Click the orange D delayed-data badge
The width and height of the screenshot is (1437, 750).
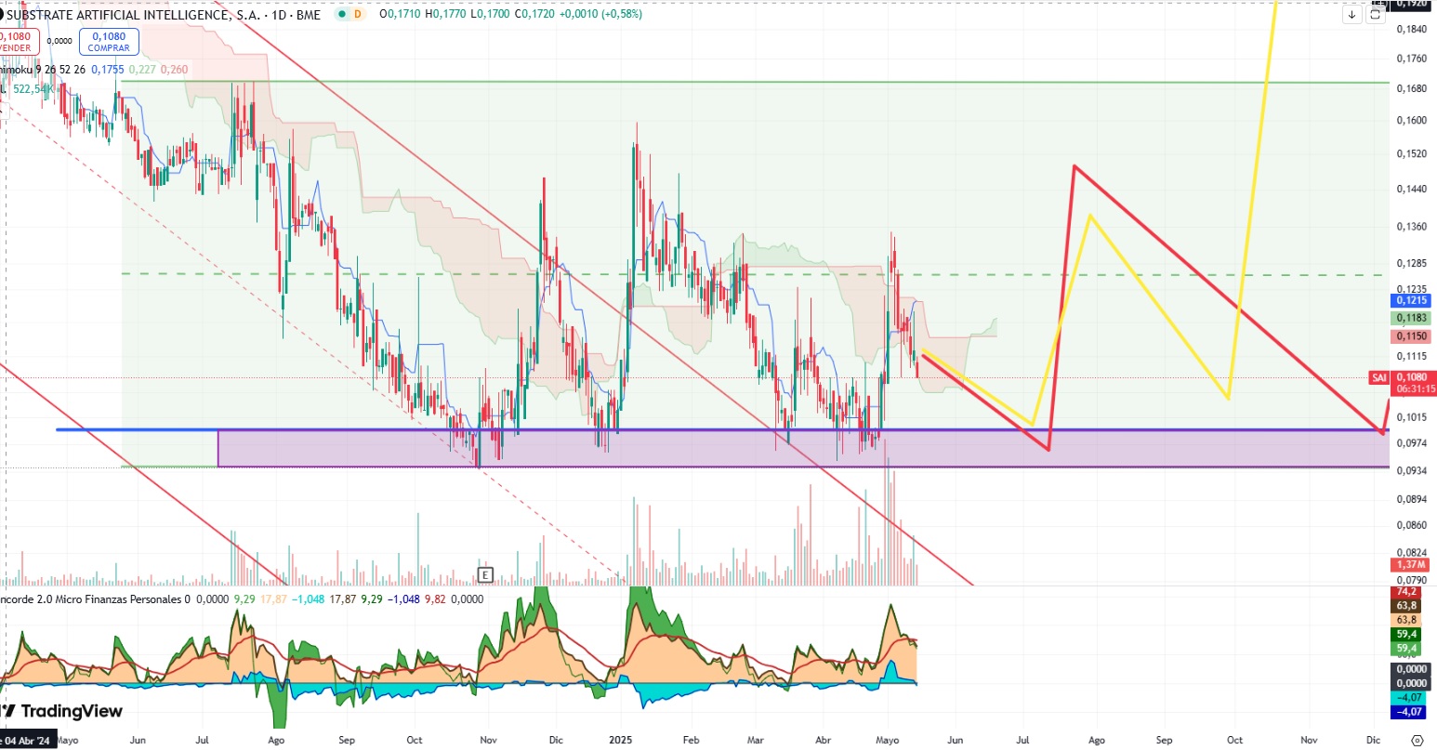coord(358,15)
